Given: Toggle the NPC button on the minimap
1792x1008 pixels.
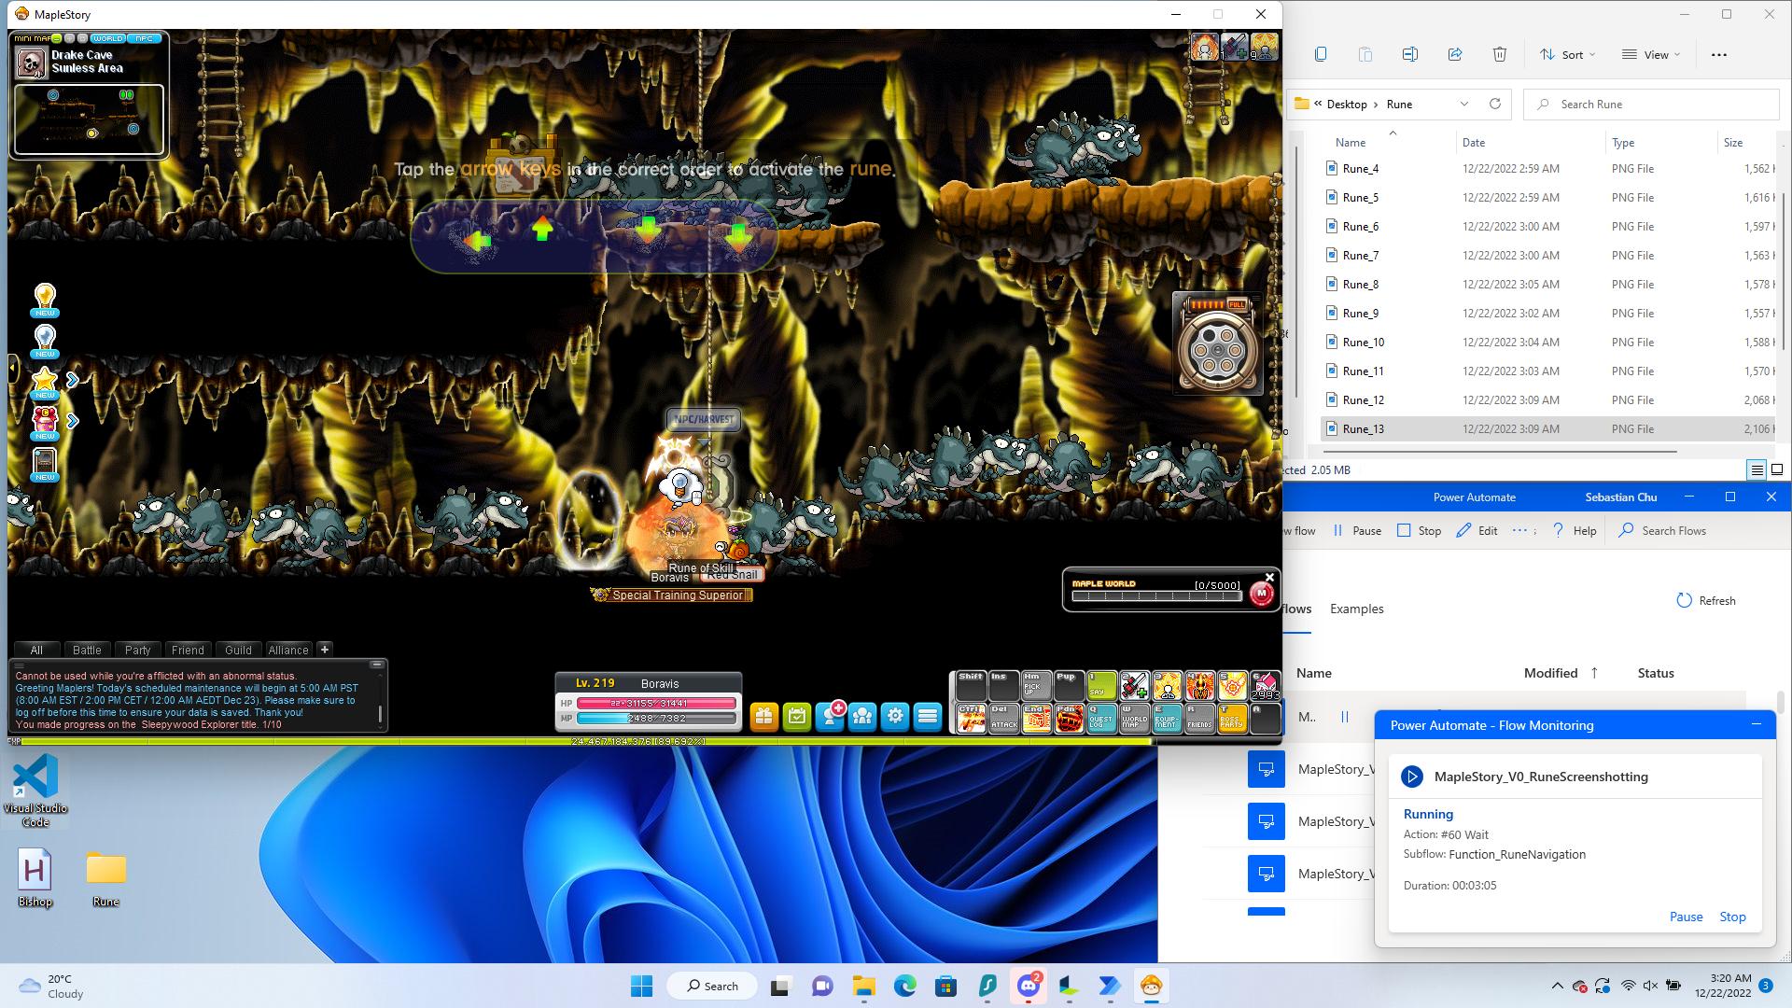Looking at the screenshot, I should (145, 38).
